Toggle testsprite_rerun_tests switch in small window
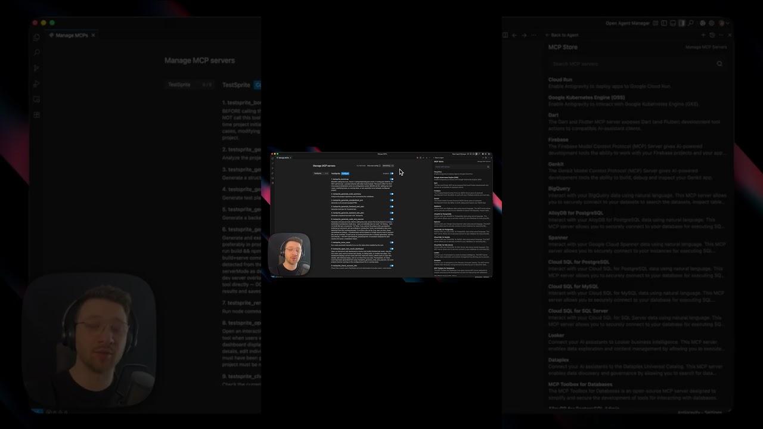The image size is (763, 429). (392, 243)
